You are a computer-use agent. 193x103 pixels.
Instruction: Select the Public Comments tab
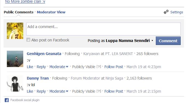[19, 12]
